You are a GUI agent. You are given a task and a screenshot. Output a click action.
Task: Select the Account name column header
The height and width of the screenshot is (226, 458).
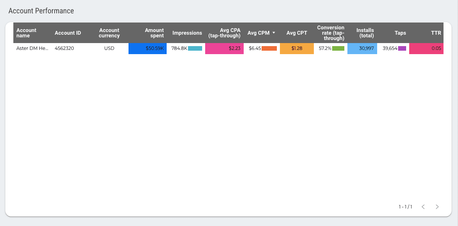pyautogui.click(x=26, y=33)
